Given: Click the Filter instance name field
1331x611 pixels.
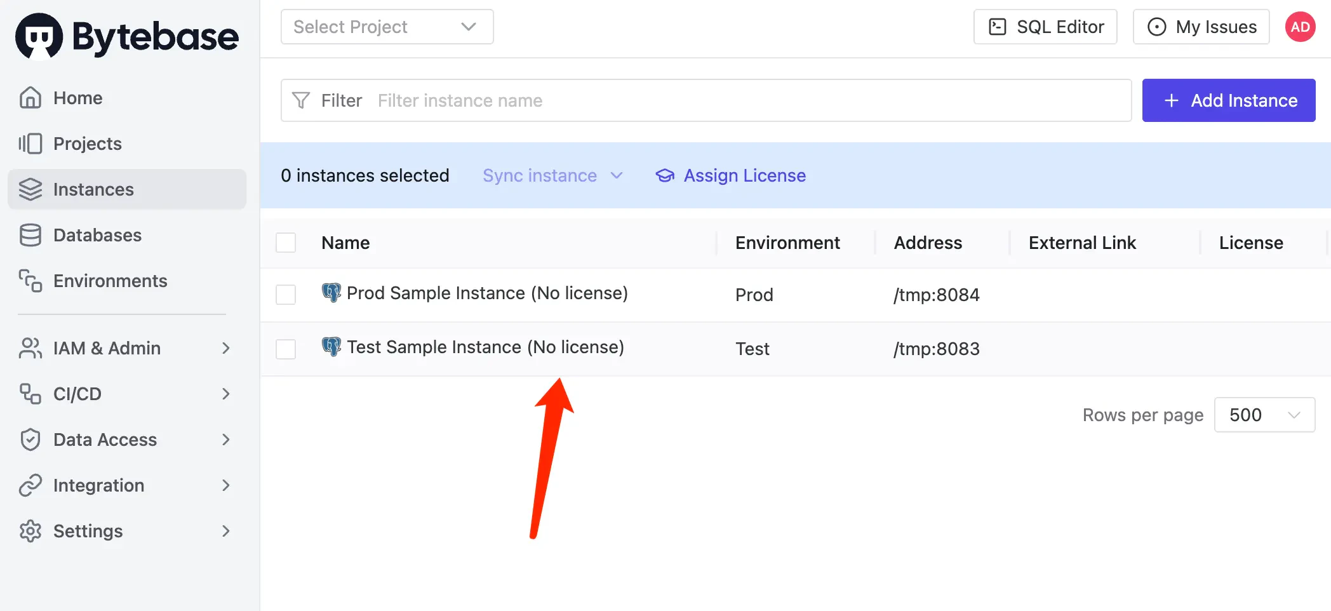Looking at the screenshot, I should click(x=749, y=100).
